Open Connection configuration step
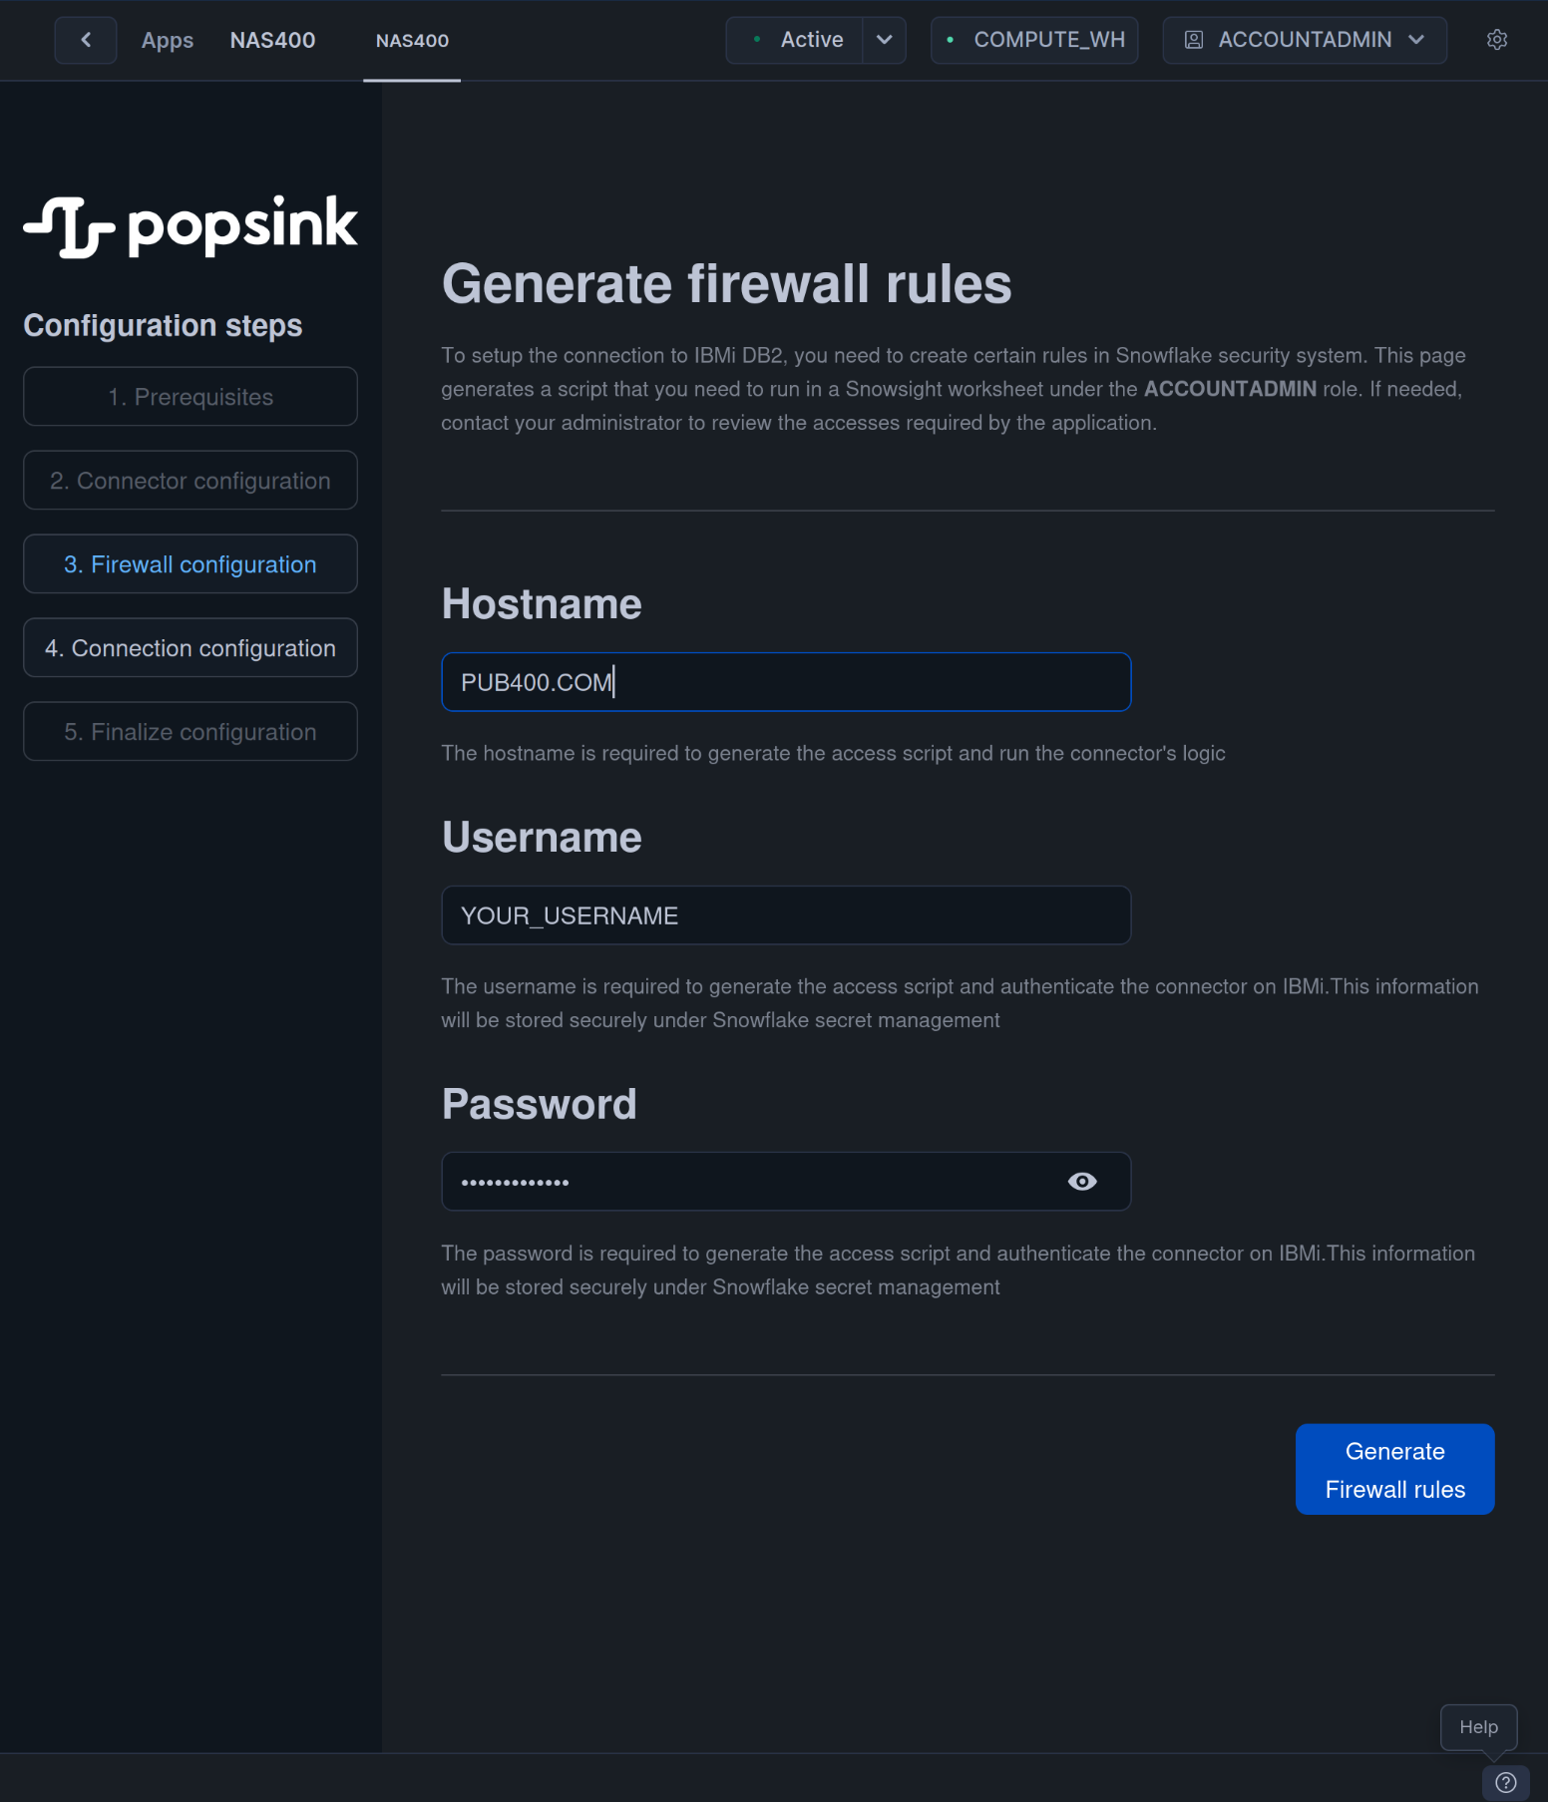 191,648
